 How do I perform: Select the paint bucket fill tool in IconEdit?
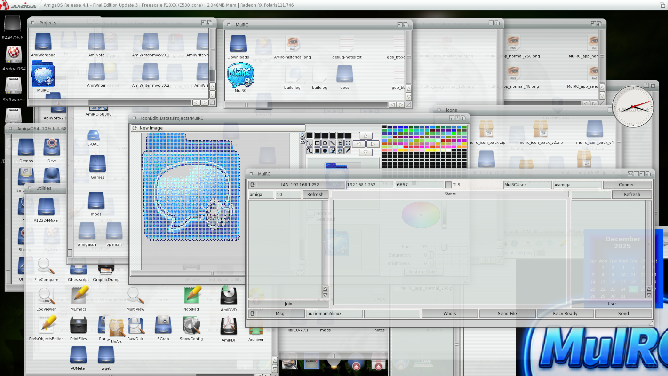(333, 151)
